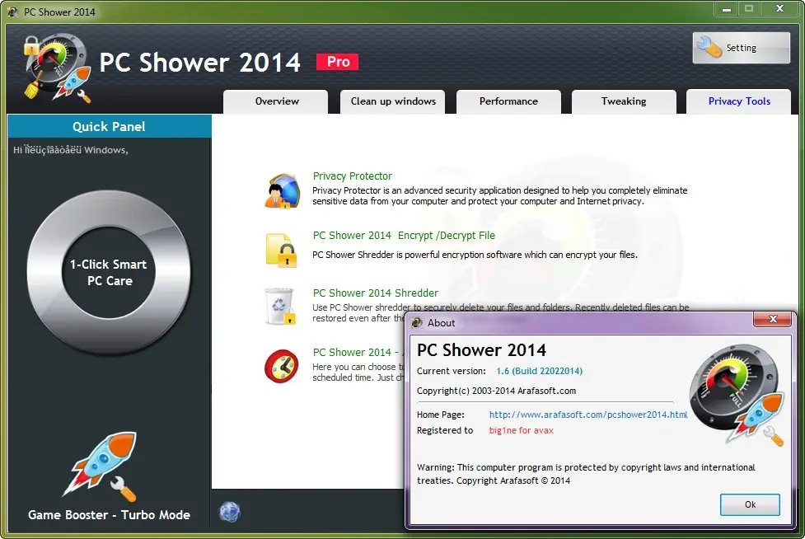Click Game Booster - Turbo Mode label

(x=109, y=515)
